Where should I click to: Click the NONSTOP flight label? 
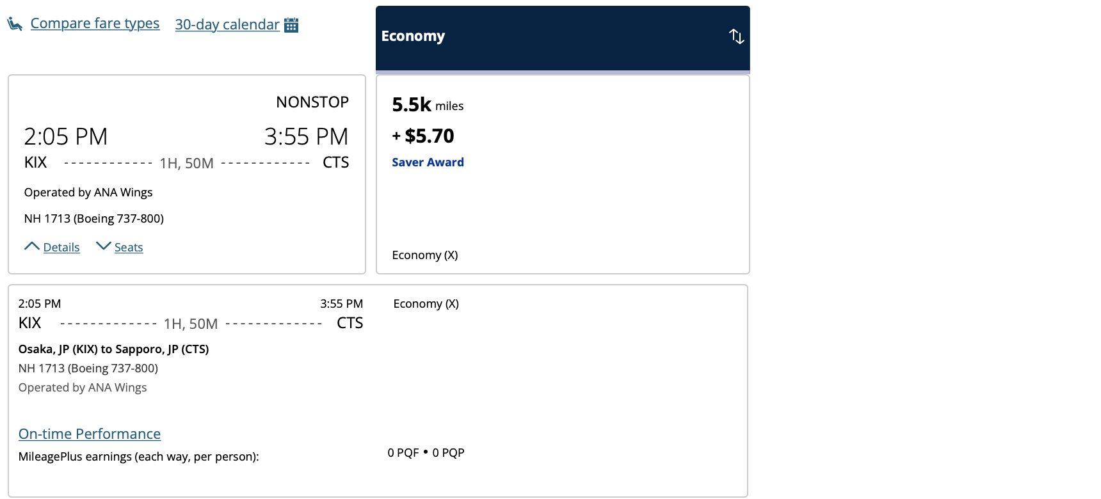(312, 102)
